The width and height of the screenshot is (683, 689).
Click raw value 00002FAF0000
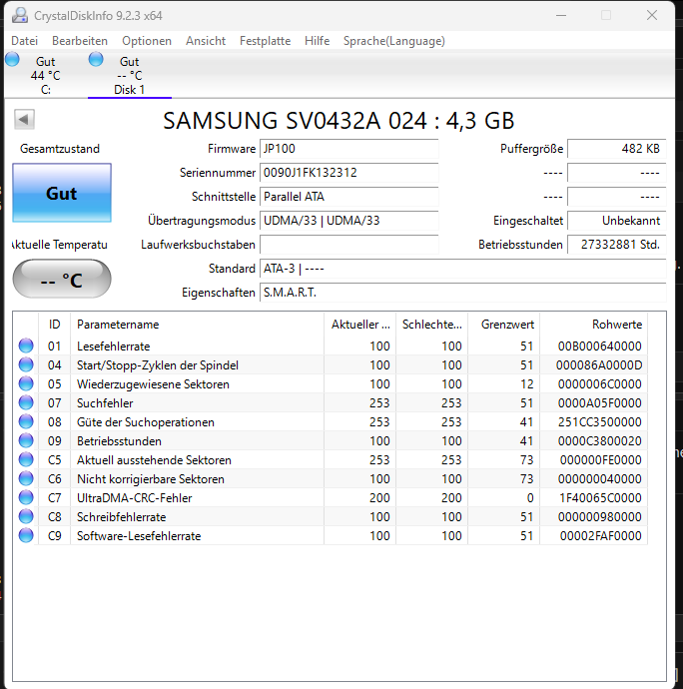click(x=601, y=536)
